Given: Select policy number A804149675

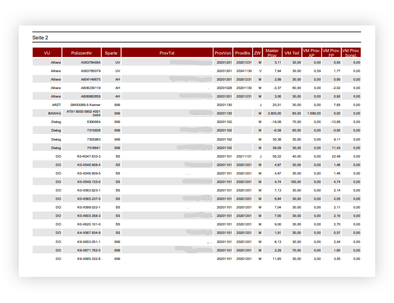Looking at the screenshot, I should click(90, 79).
